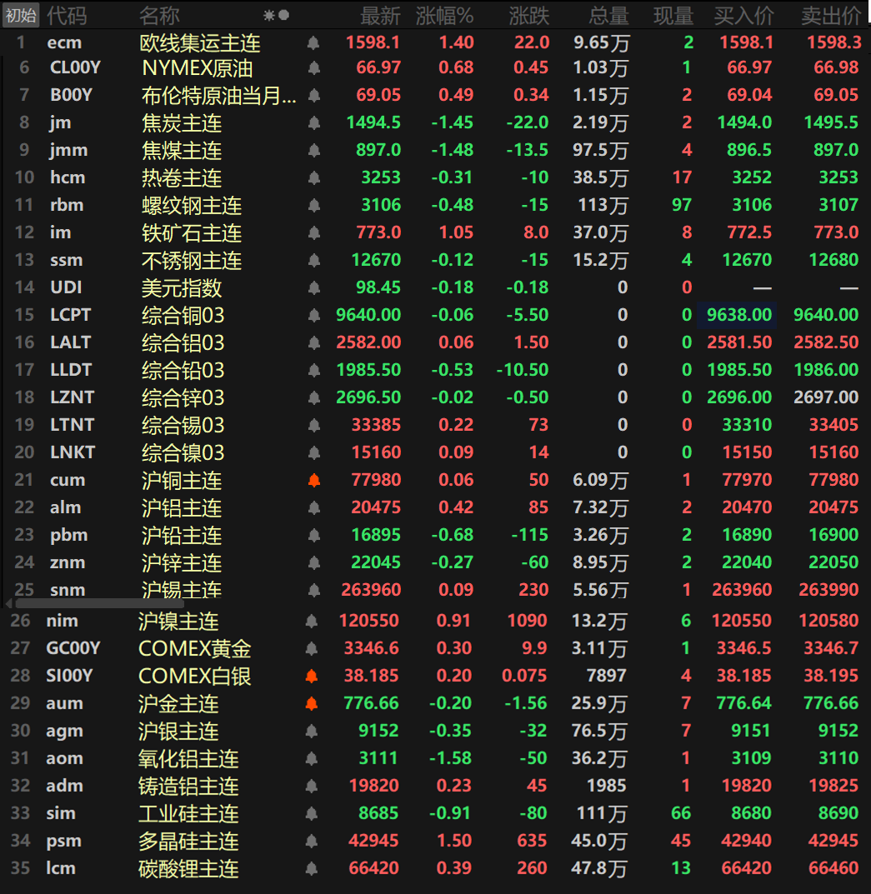Sort by the 涨幅% column header
The height and width of the screenshot is (894, 871).
pos(444,15)
